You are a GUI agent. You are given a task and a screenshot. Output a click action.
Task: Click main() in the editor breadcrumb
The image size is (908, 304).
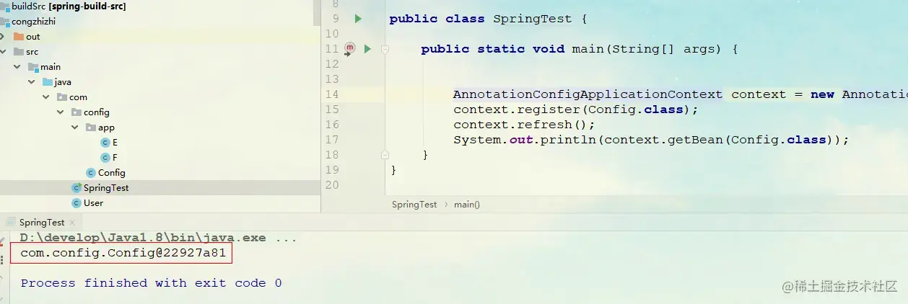467,205
